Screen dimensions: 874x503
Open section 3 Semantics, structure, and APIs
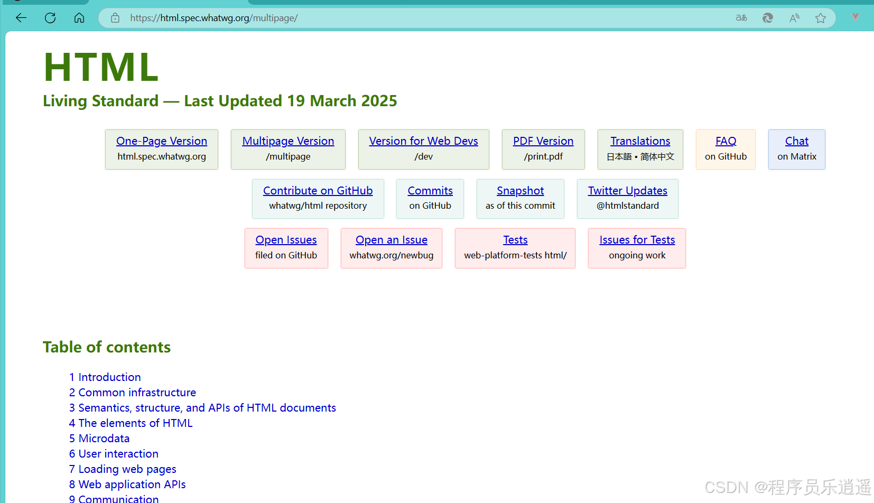202,408
